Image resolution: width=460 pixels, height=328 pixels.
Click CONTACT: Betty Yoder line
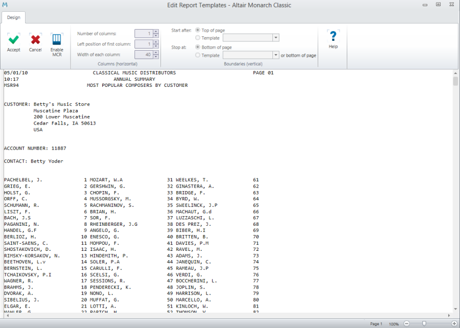pos(33,161)
